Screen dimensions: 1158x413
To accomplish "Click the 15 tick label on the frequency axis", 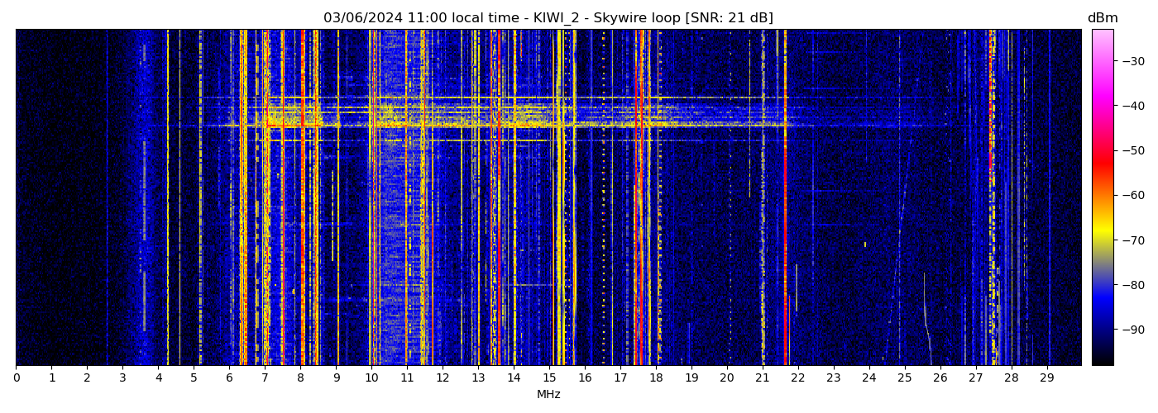I will [549, 377].
